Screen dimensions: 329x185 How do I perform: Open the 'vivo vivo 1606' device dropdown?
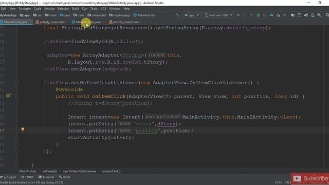pos(218,15)
